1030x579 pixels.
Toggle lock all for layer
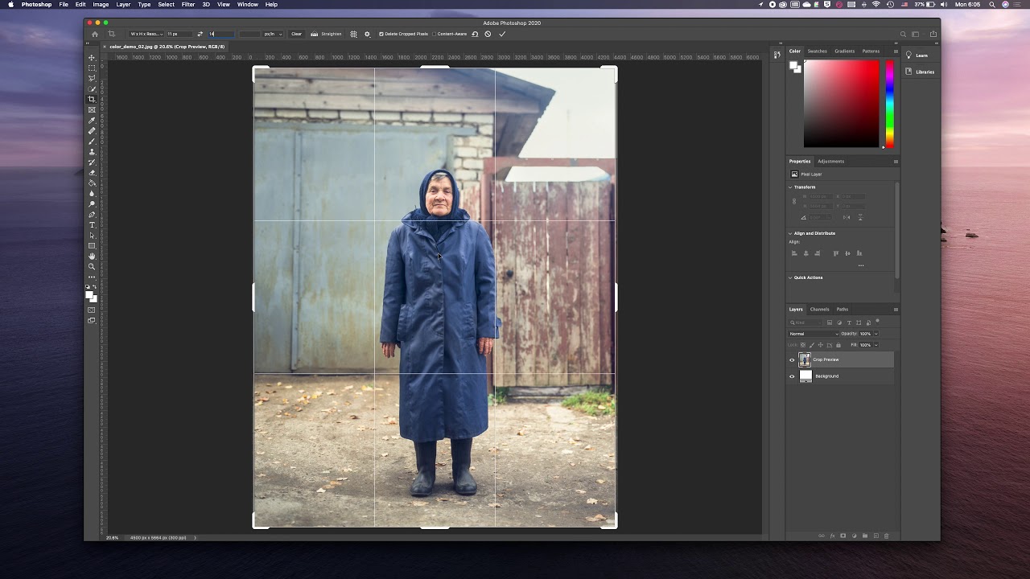pos(838,345)
